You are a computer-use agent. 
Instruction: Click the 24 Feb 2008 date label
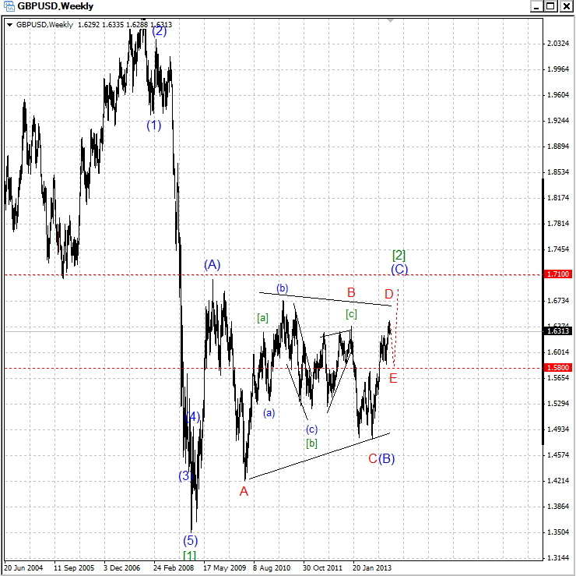point(174,568)
